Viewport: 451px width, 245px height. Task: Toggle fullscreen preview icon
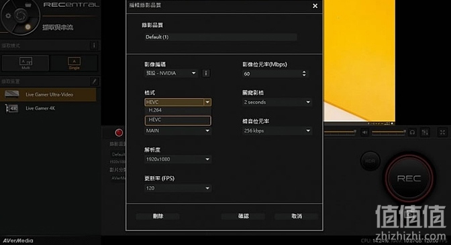coord(442,133)
